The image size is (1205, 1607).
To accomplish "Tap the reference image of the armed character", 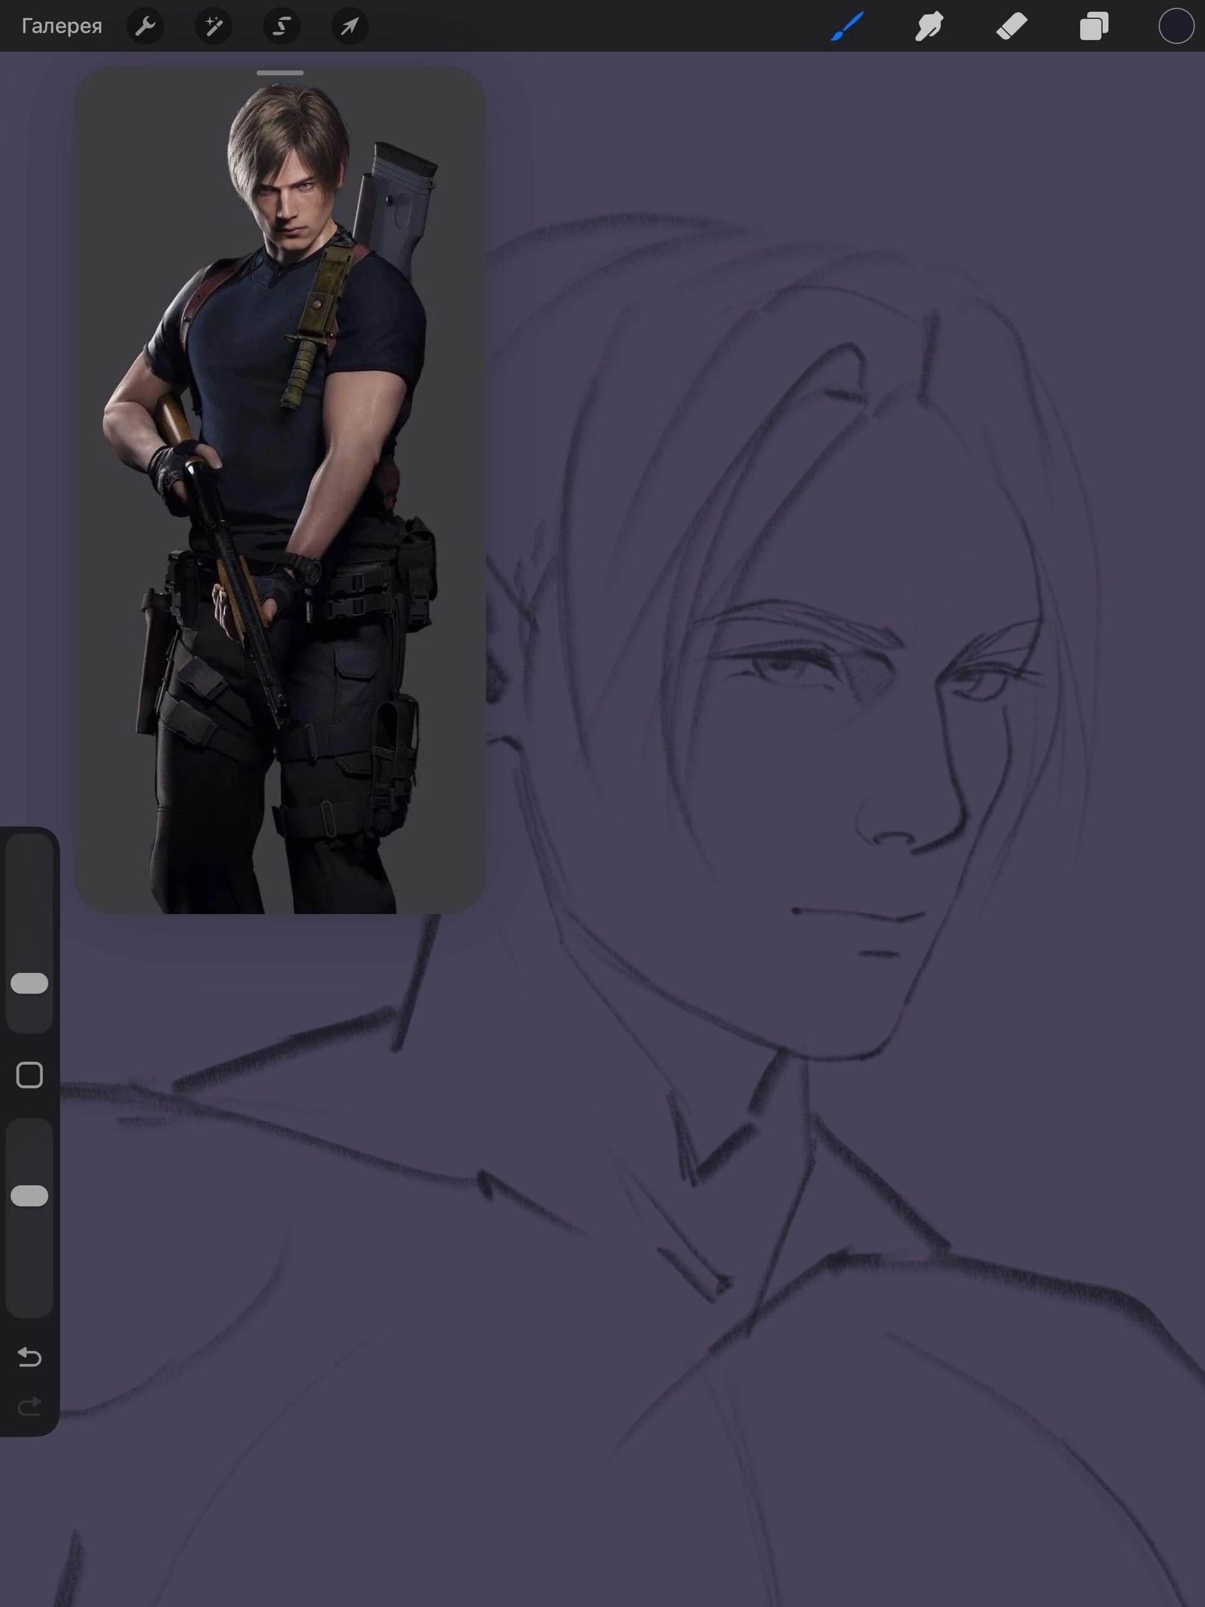I will pos(280,490).
